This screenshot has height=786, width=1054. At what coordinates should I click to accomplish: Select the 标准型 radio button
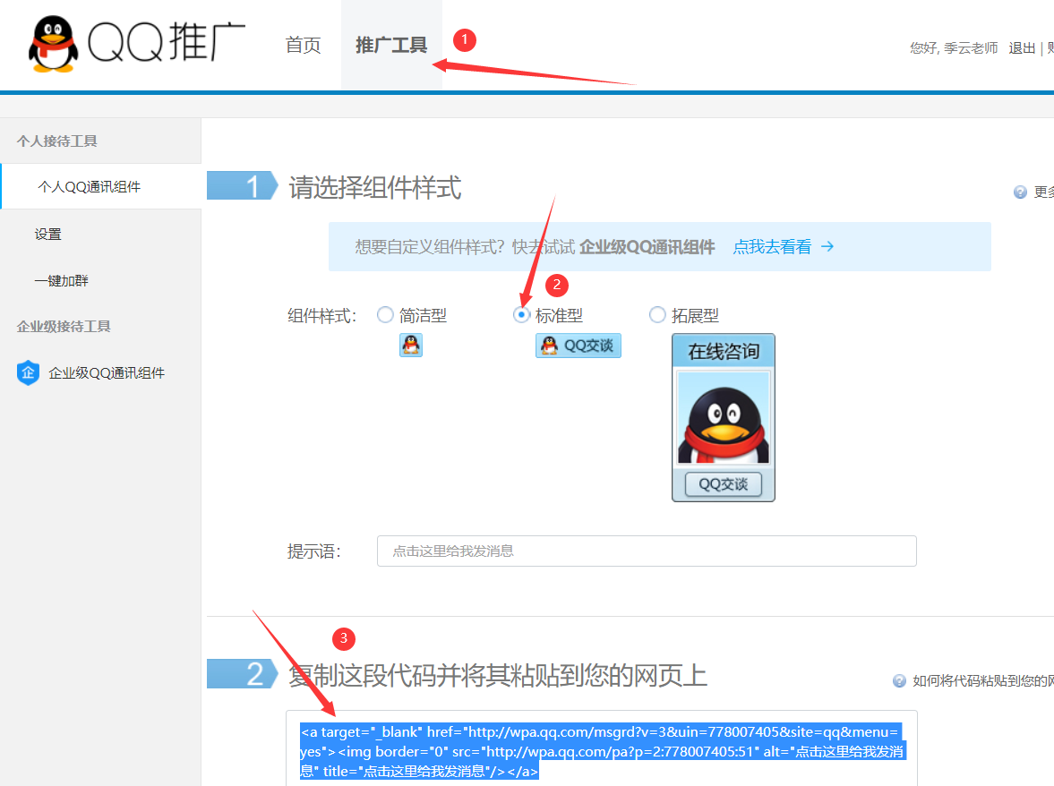pos(521,314)
